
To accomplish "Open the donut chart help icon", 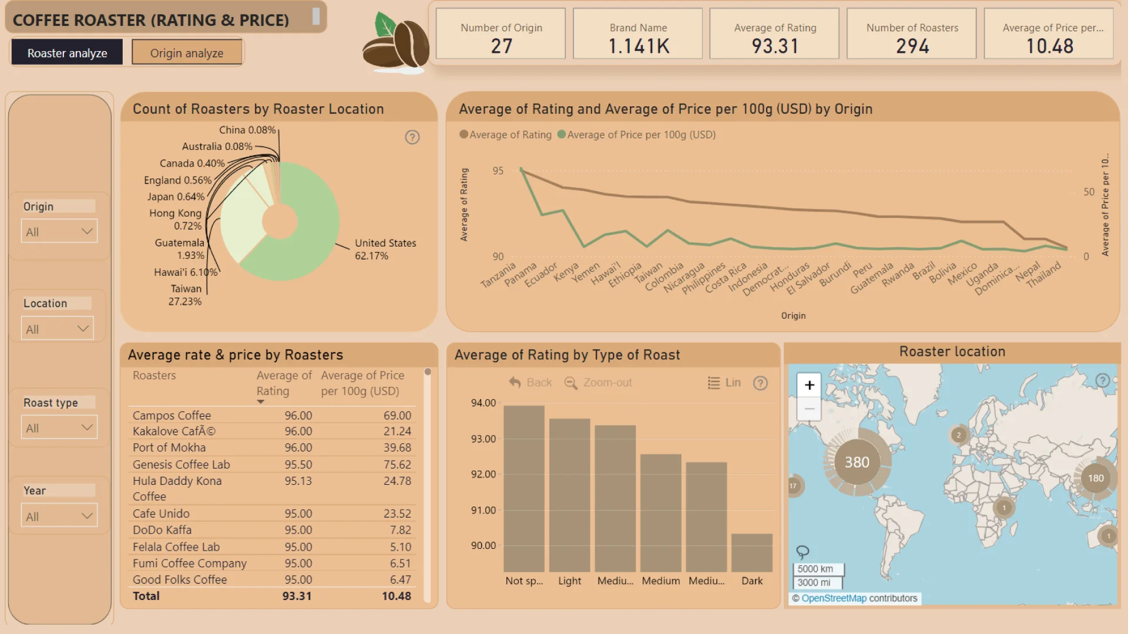I will 412,137.
